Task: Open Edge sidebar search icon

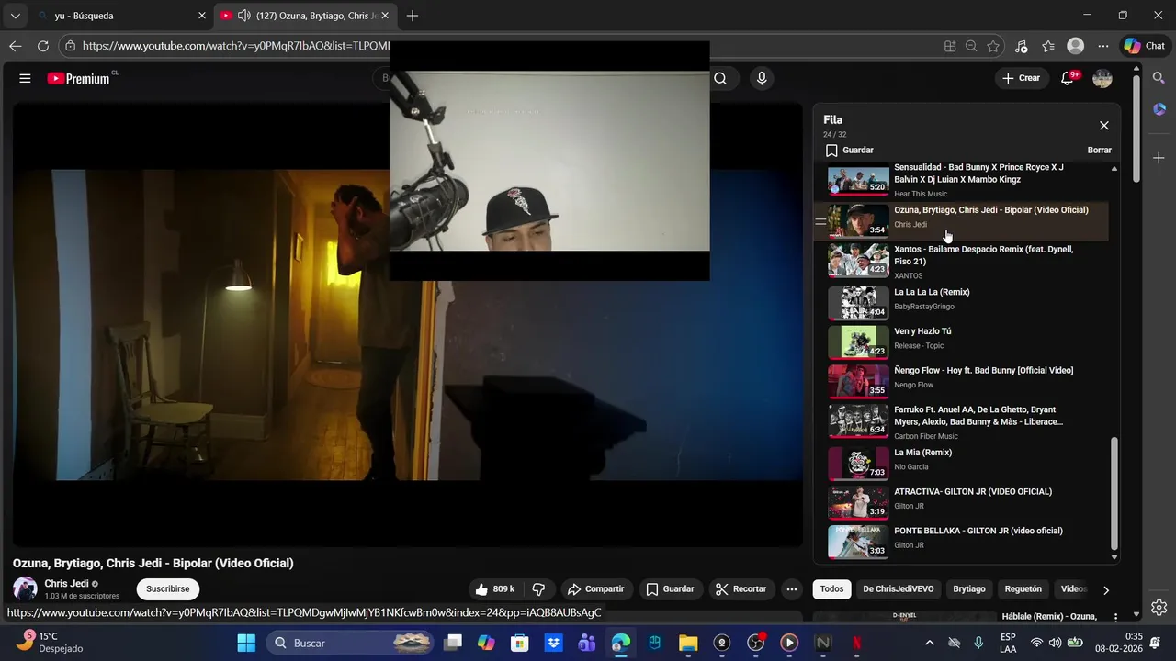Action: pos(1159,78)
